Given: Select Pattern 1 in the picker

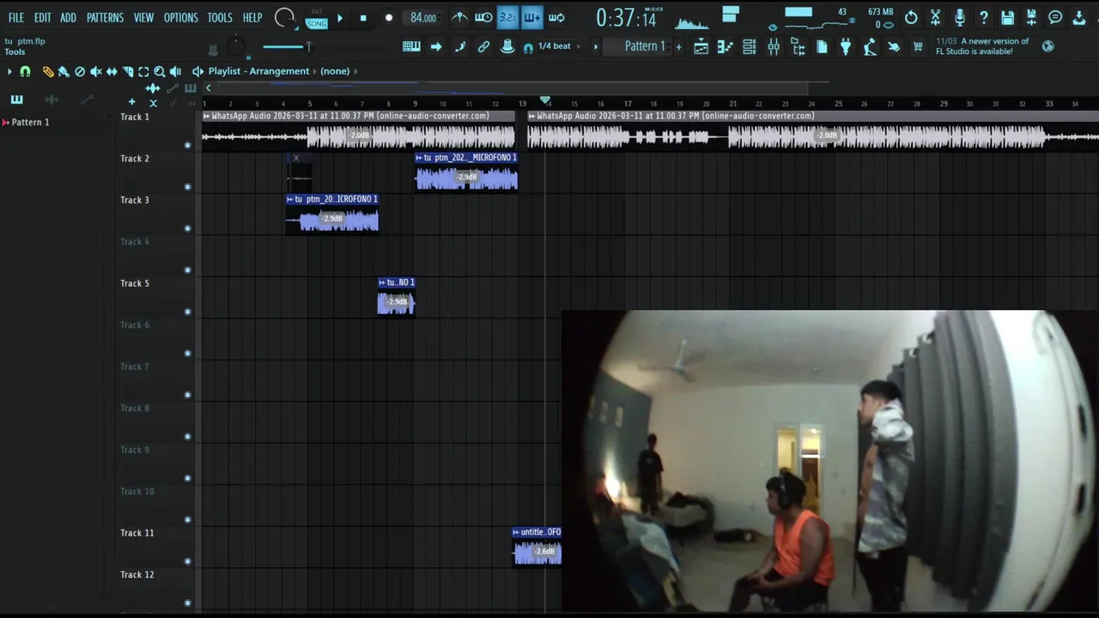Looking at the screenshot, I should (x=30, y=122).
